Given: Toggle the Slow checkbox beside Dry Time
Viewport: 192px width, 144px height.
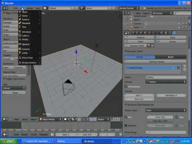Looking at the screenshot, I should (x=177, y=117).
